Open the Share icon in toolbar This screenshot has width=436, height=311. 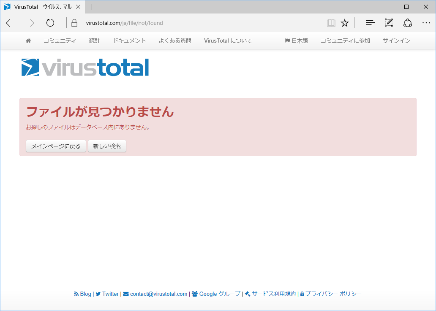click(408, 23)
